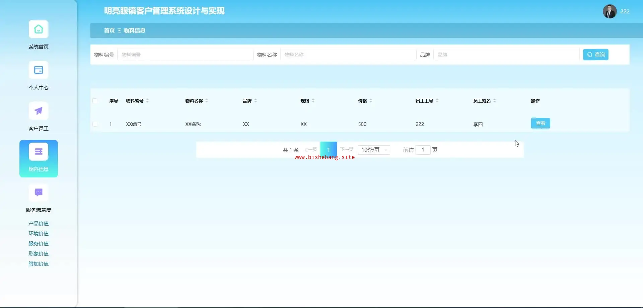Sort by 价格 column arrows

click(371, 101)
